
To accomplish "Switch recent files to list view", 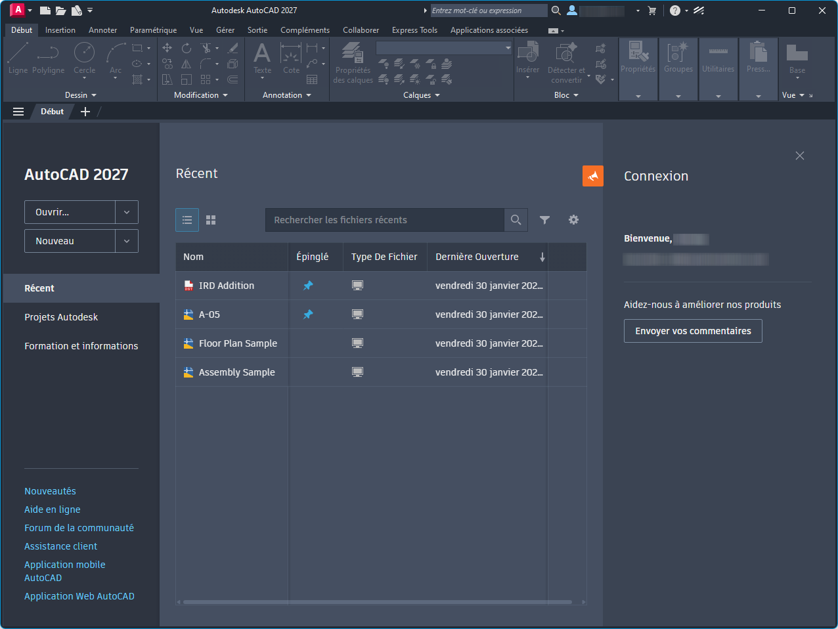I will (187, 220).
